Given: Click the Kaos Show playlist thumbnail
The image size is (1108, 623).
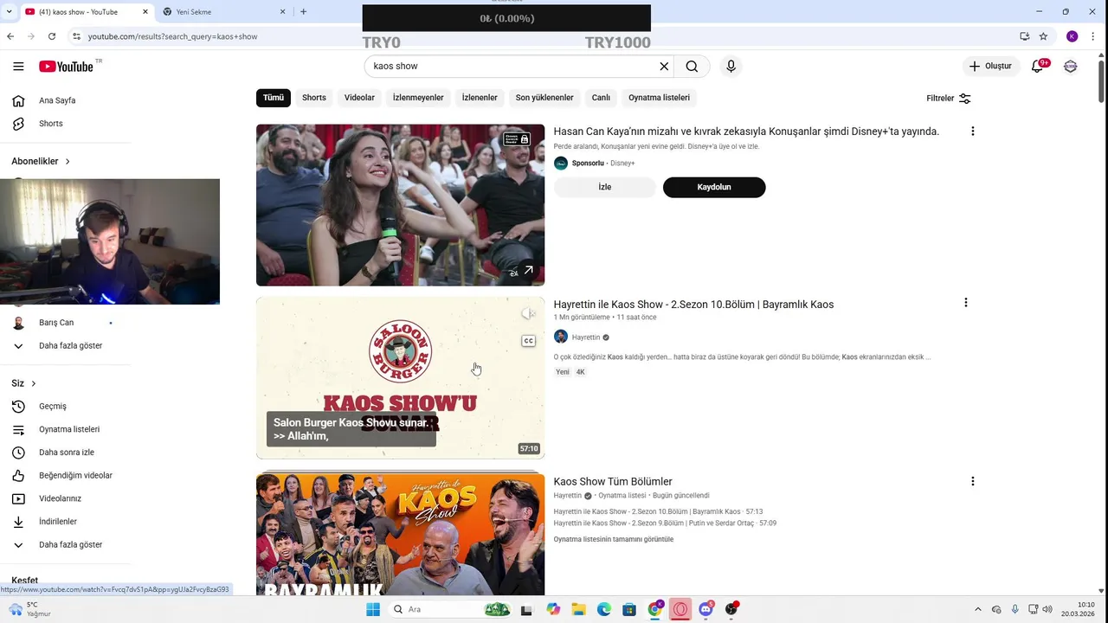Looking at the screenshot, I should (x=400, y=535).
